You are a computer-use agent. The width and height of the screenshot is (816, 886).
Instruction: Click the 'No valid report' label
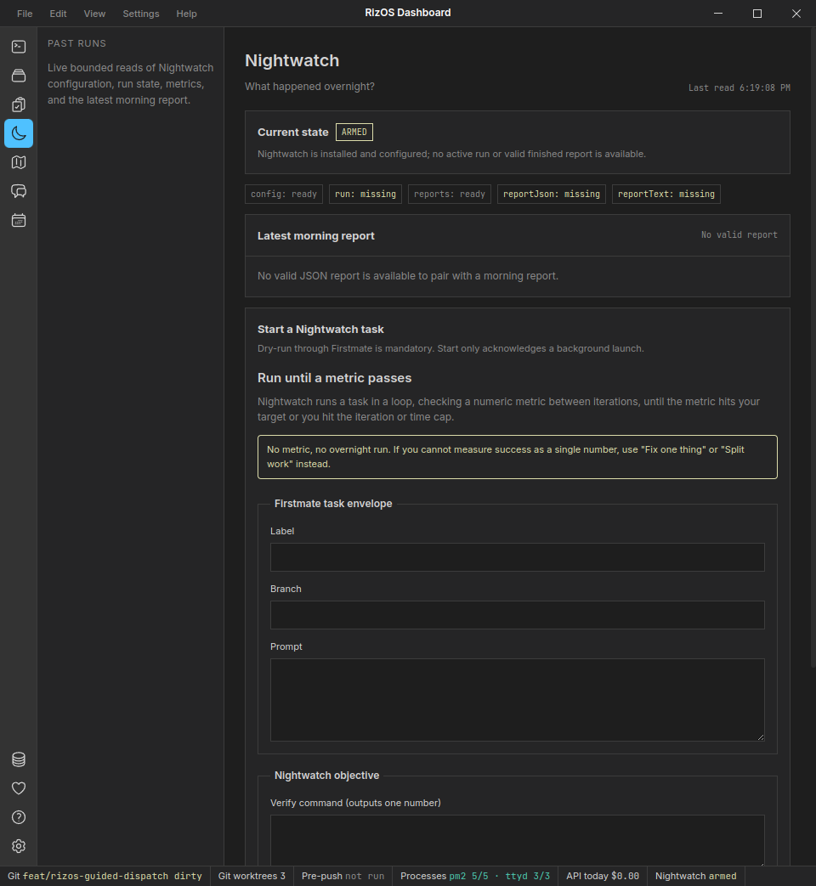tap(739, 235)
